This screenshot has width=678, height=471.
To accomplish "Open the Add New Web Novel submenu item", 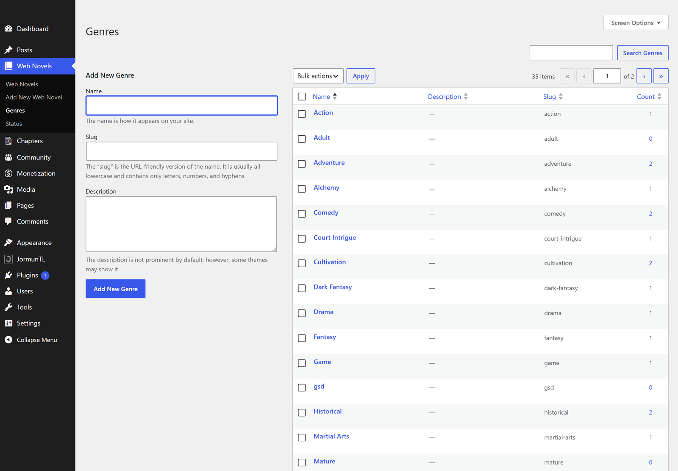I will 34,97.
